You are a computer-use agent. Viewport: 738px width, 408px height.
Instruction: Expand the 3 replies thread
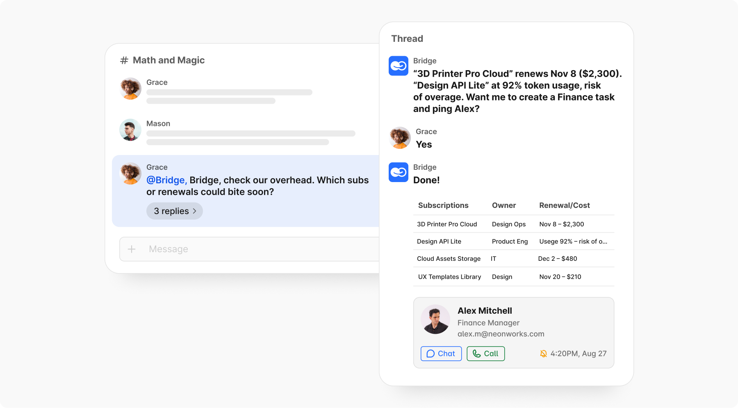(x=175, y=211)
